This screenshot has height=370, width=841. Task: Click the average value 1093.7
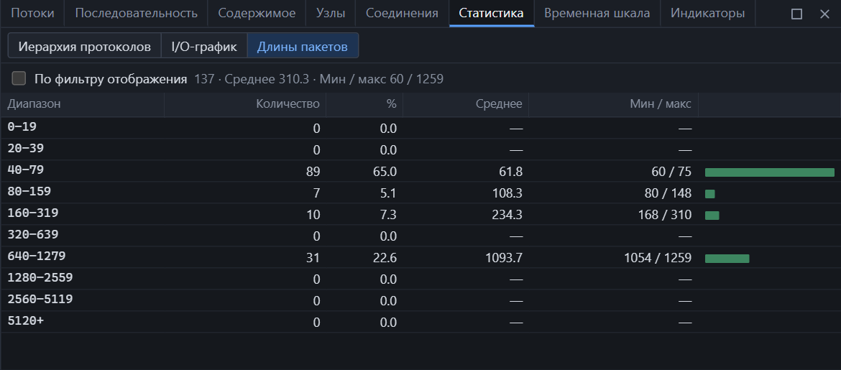click(x=504, y=258)
